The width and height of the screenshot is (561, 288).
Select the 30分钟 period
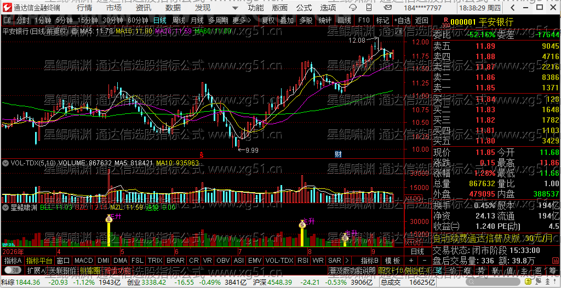112,20
